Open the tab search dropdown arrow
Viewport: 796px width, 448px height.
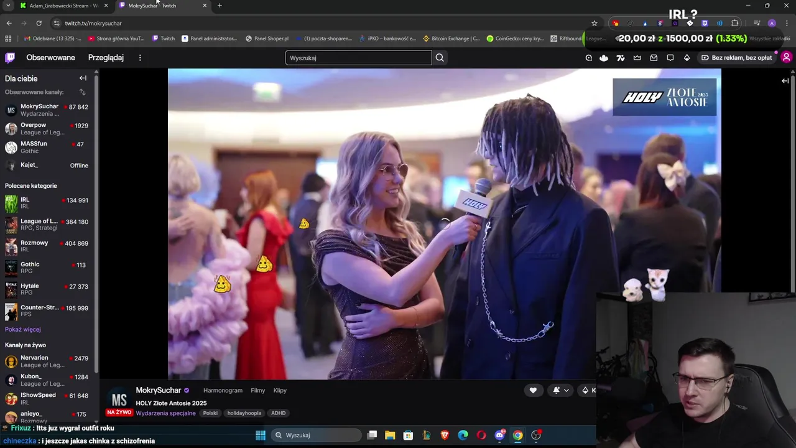tap(8, 6)
